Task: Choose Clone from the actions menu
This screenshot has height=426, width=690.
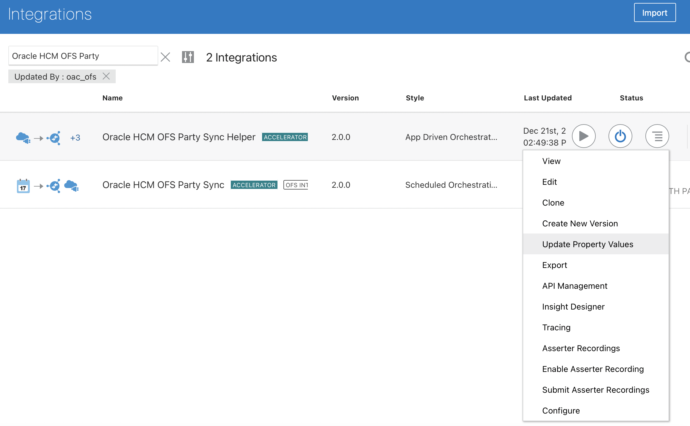Action: pyautogui.click(x=553, y=203)
